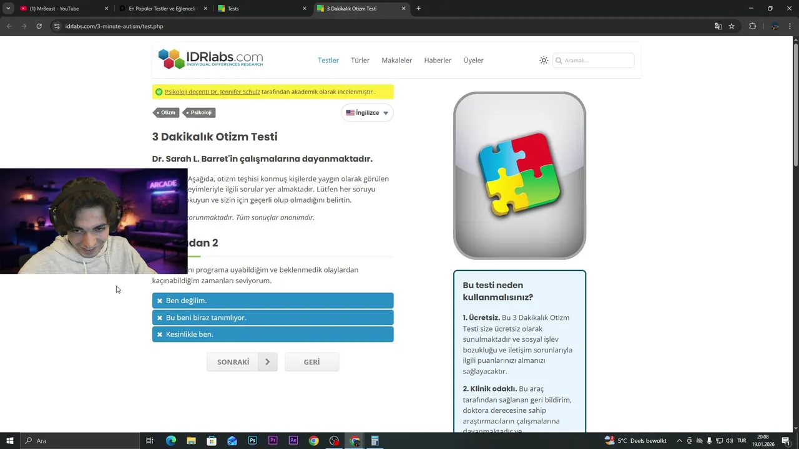Click the SONRAKİ button
This screenshot has height=449, width=799.
242,362
